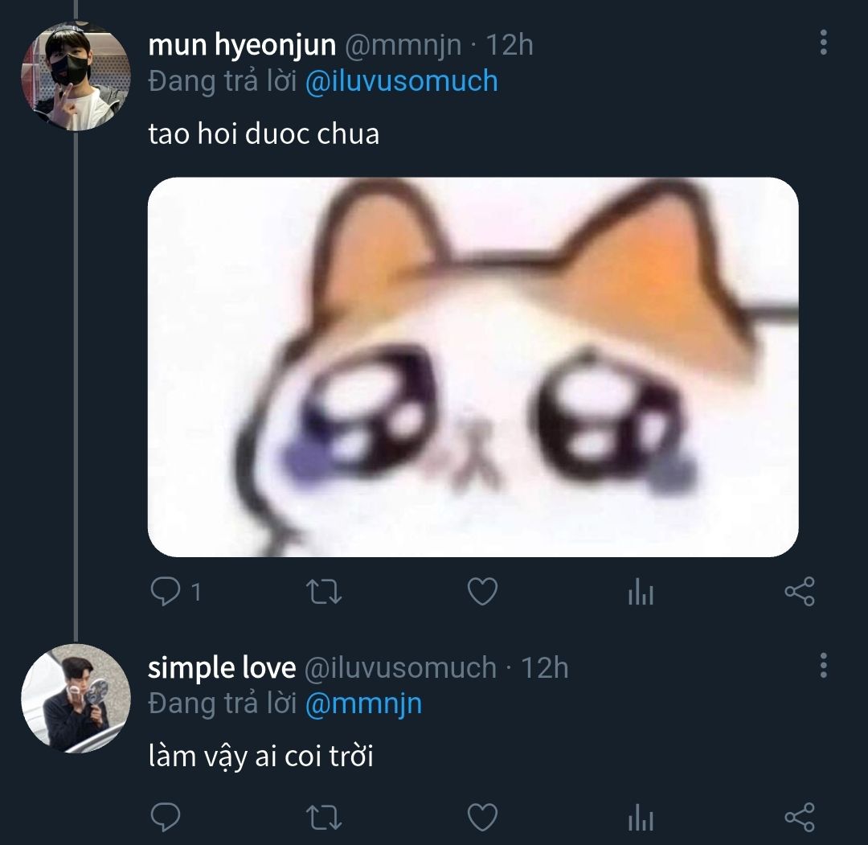Share simple love's reply tweet
This screenshot has width=868, height=845.
[799, 818]
